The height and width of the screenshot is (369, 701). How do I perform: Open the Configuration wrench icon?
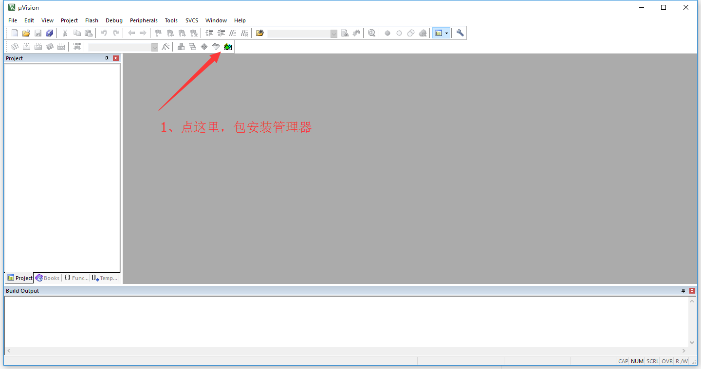460,33
